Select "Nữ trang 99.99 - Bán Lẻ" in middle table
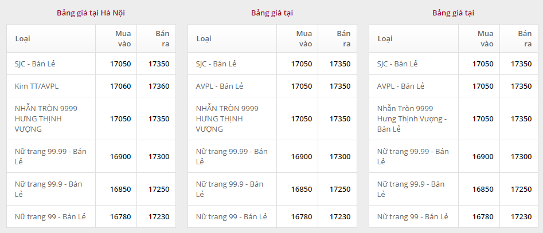This screenshot has height=233, width=543. click(x=232, y=156)
